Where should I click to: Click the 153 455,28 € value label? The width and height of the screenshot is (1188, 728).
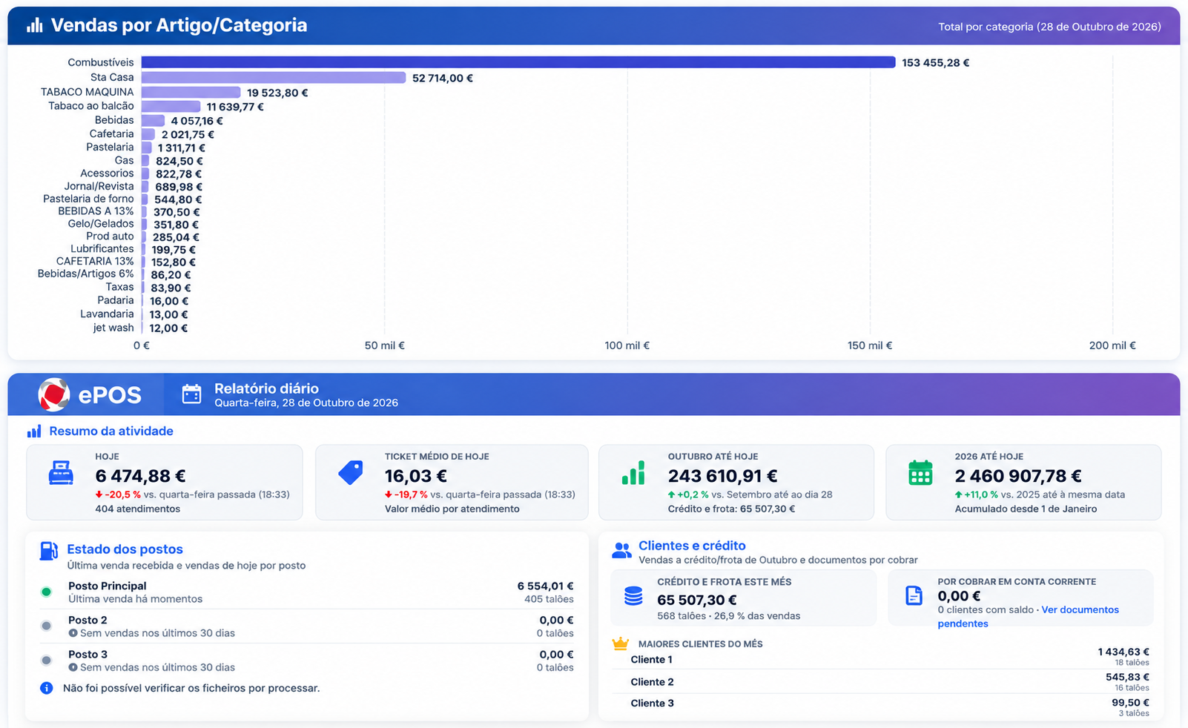tap(935, 63)
